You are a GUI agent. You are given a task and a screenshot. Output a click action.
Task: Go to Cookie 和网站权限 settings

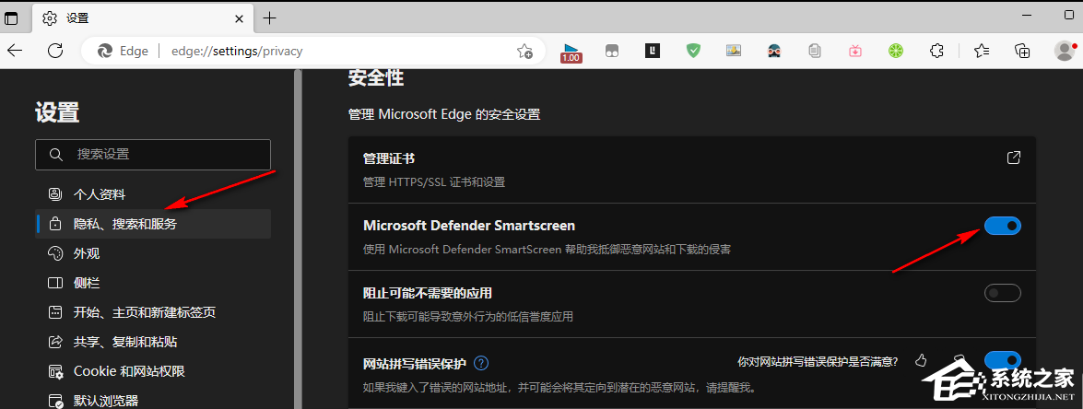pyautogui.click(x=129, y=371)
